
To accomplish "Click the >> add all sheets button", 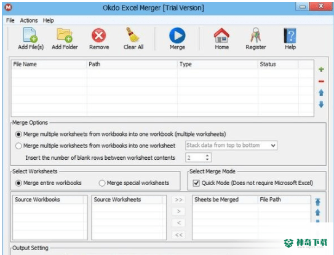I will pyautogui.click(x=178, y=200).
